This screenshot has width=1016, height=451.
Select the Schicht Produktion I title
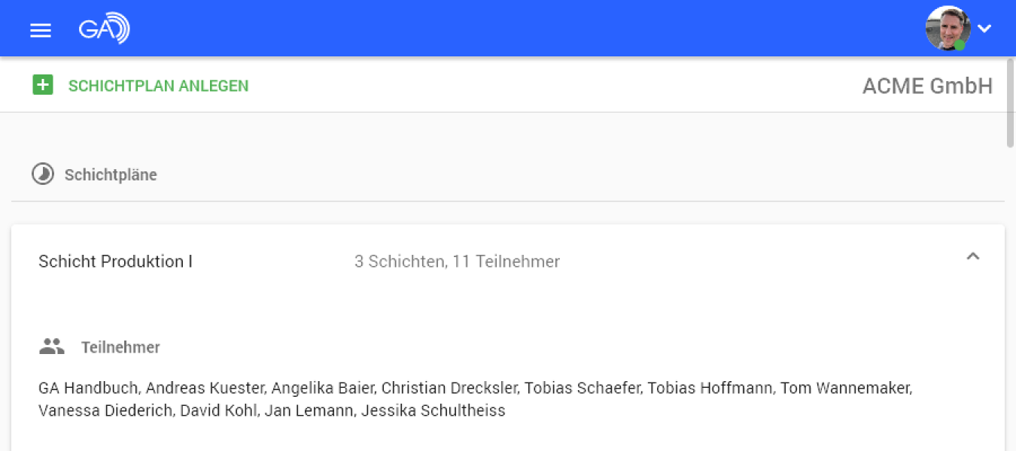click(x=114, y=261)
